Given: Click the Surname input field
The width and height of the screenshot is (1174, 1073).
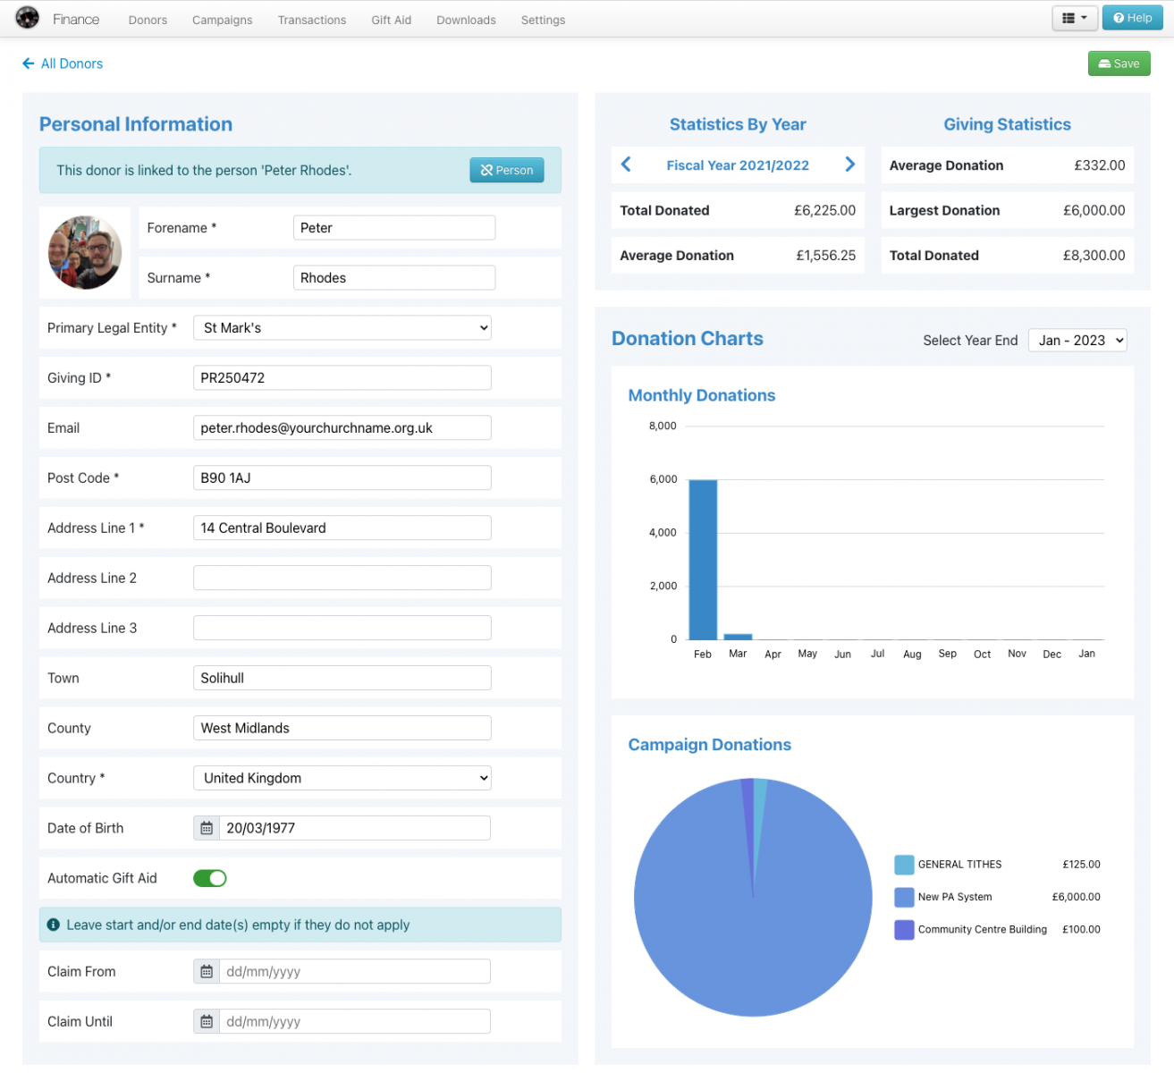Looking at the screenshot, I should (x=394, y=277).
